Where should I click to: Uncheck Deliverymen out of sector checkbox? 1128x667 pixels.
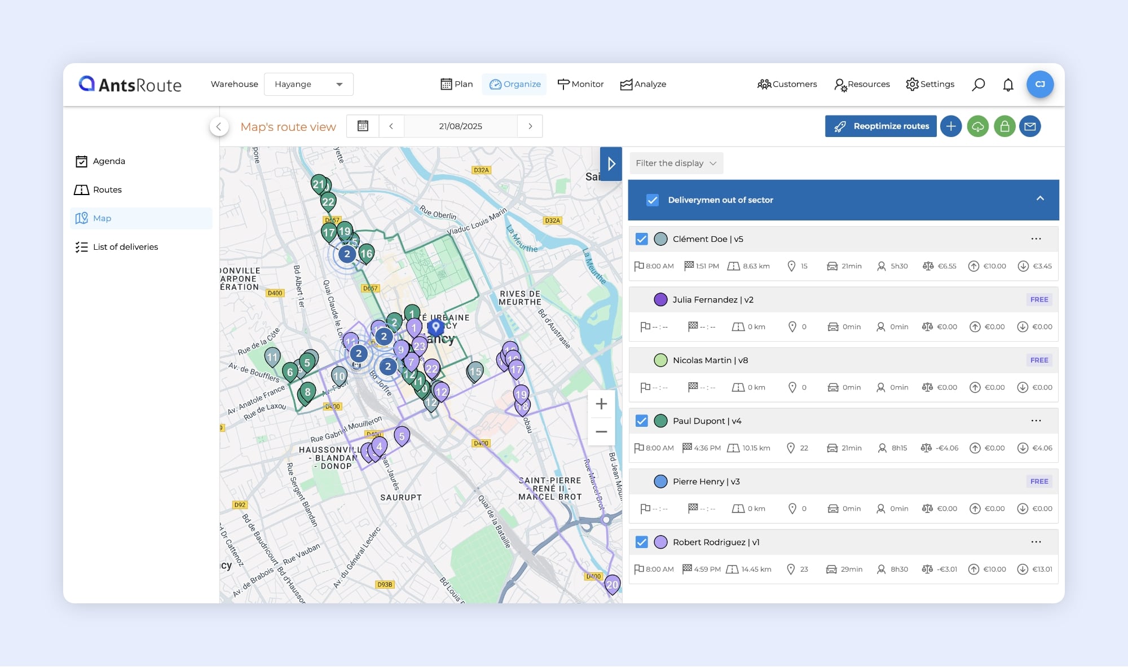(653, 200)
